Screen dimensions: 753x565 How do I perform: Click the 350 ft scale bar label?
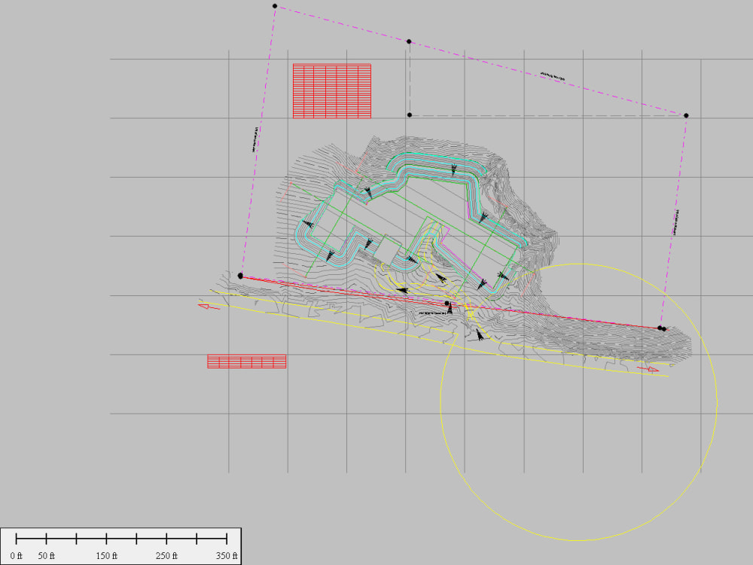225,554
